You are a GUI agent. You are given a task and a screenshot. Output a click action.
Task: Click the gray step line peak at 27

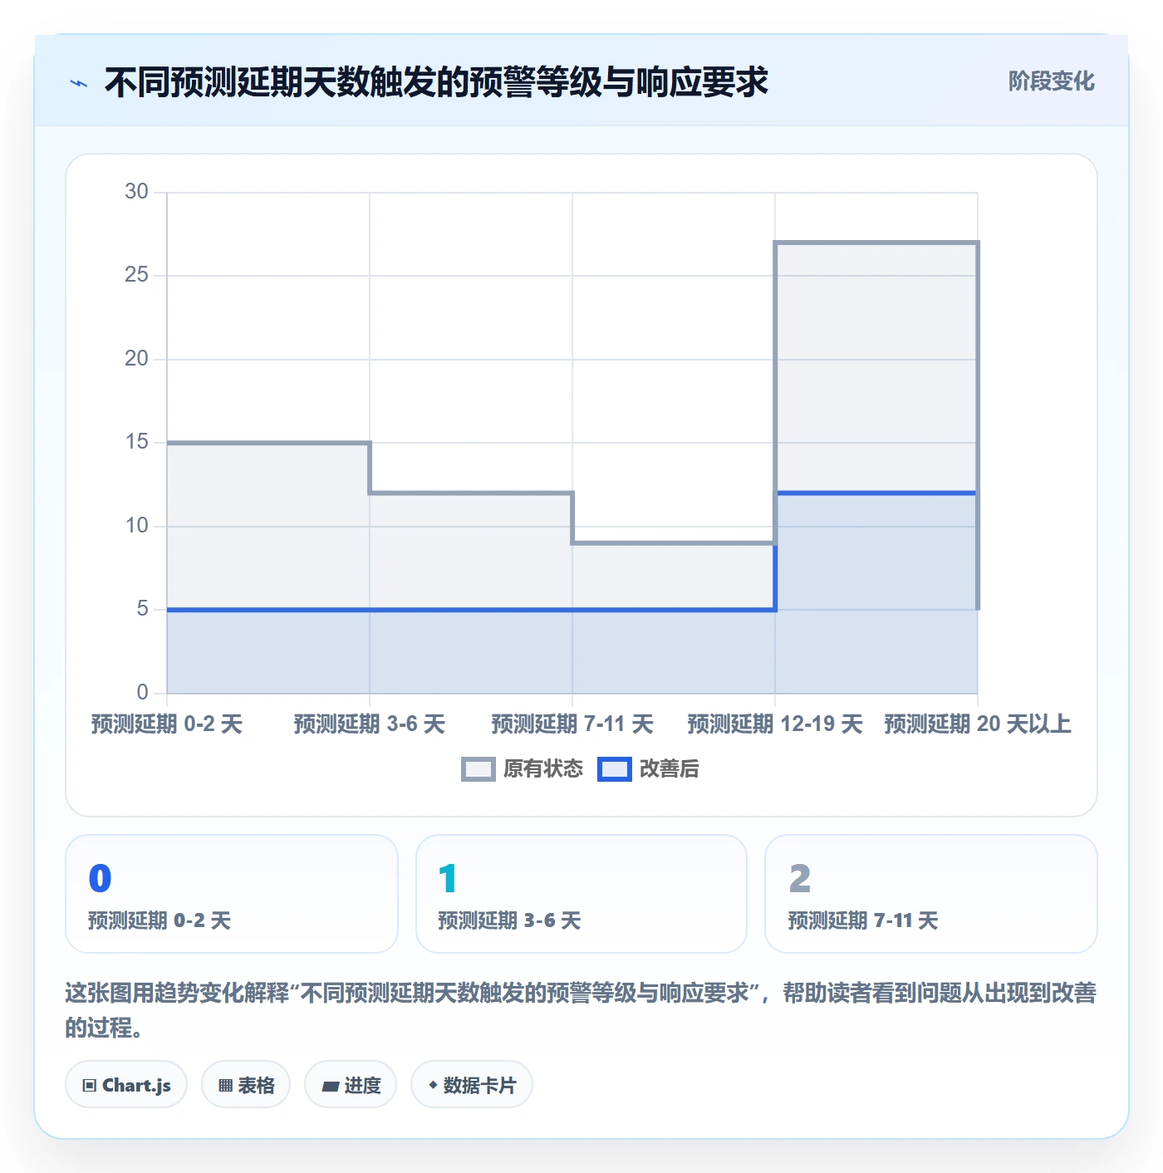point(876,243)
